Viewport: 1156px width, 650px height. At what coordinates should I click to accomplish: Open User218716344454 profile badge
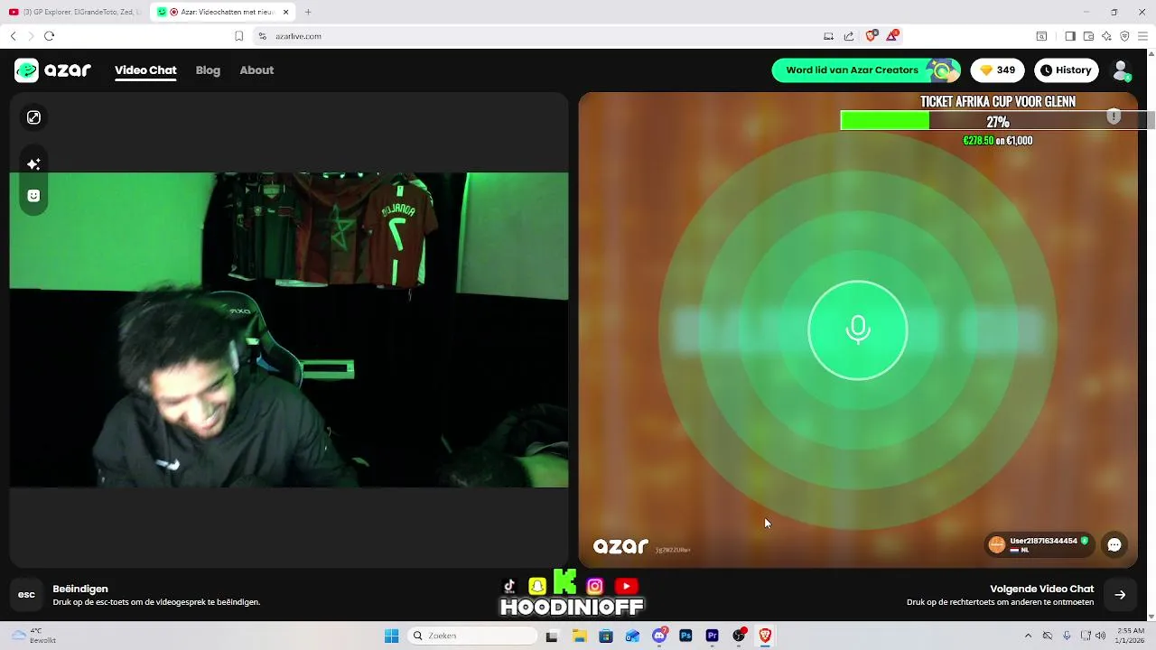coord(1039,544)
